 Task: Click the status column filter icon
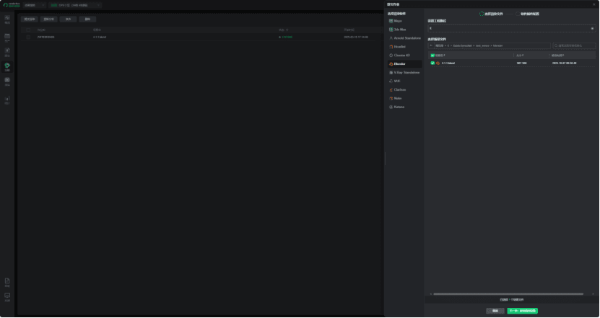point(287,30)
